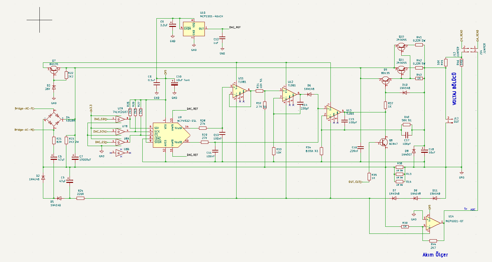
Task: Select resistor R24 220R
Action: tap(80, 198)
